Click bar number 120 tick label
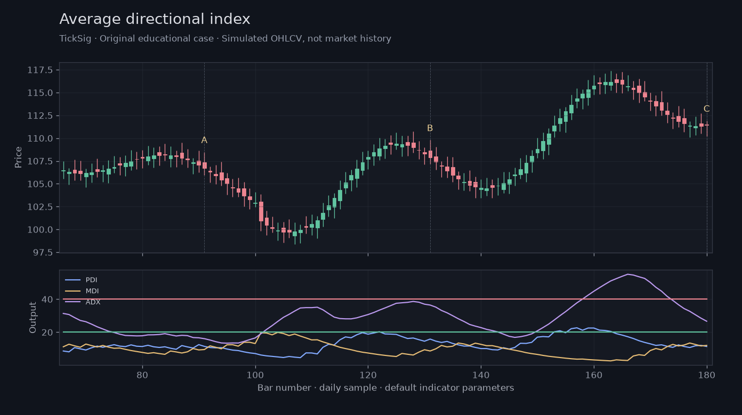 click(x=368, y=375)
